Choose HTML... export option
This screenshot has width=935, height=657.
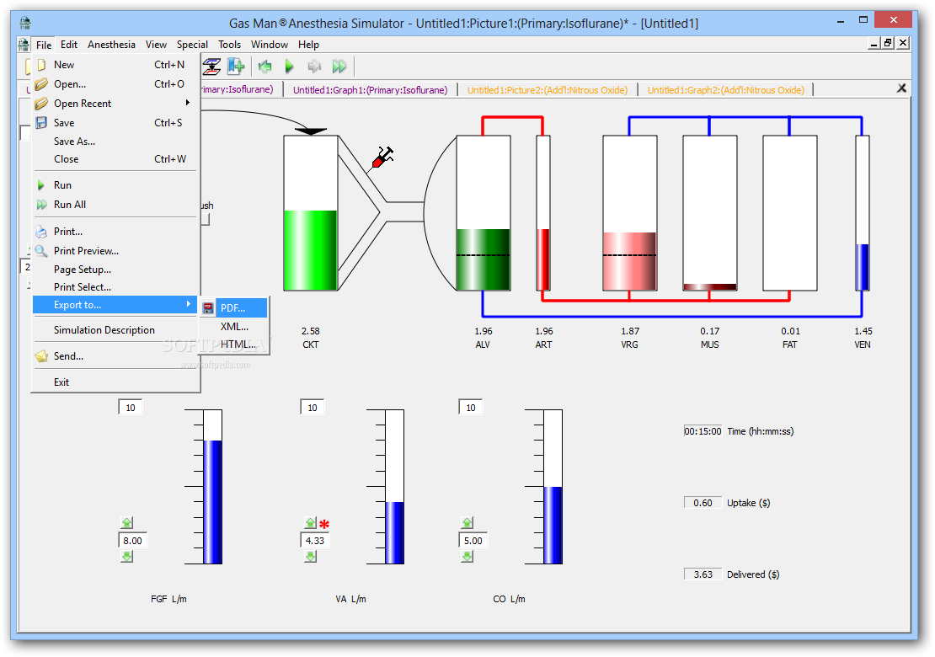[x=238, y=344]
